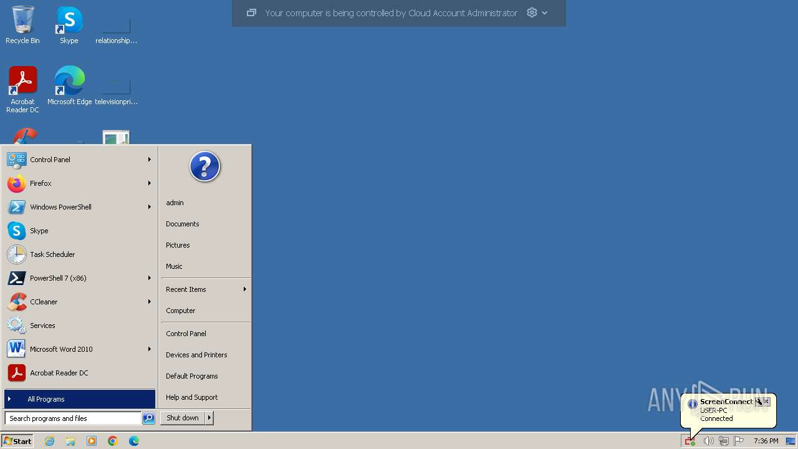This screenshot has width=798, height=449.
Task: Launch Acrobat Reader DC from the Start menu
Action: (x=80, y=373)
